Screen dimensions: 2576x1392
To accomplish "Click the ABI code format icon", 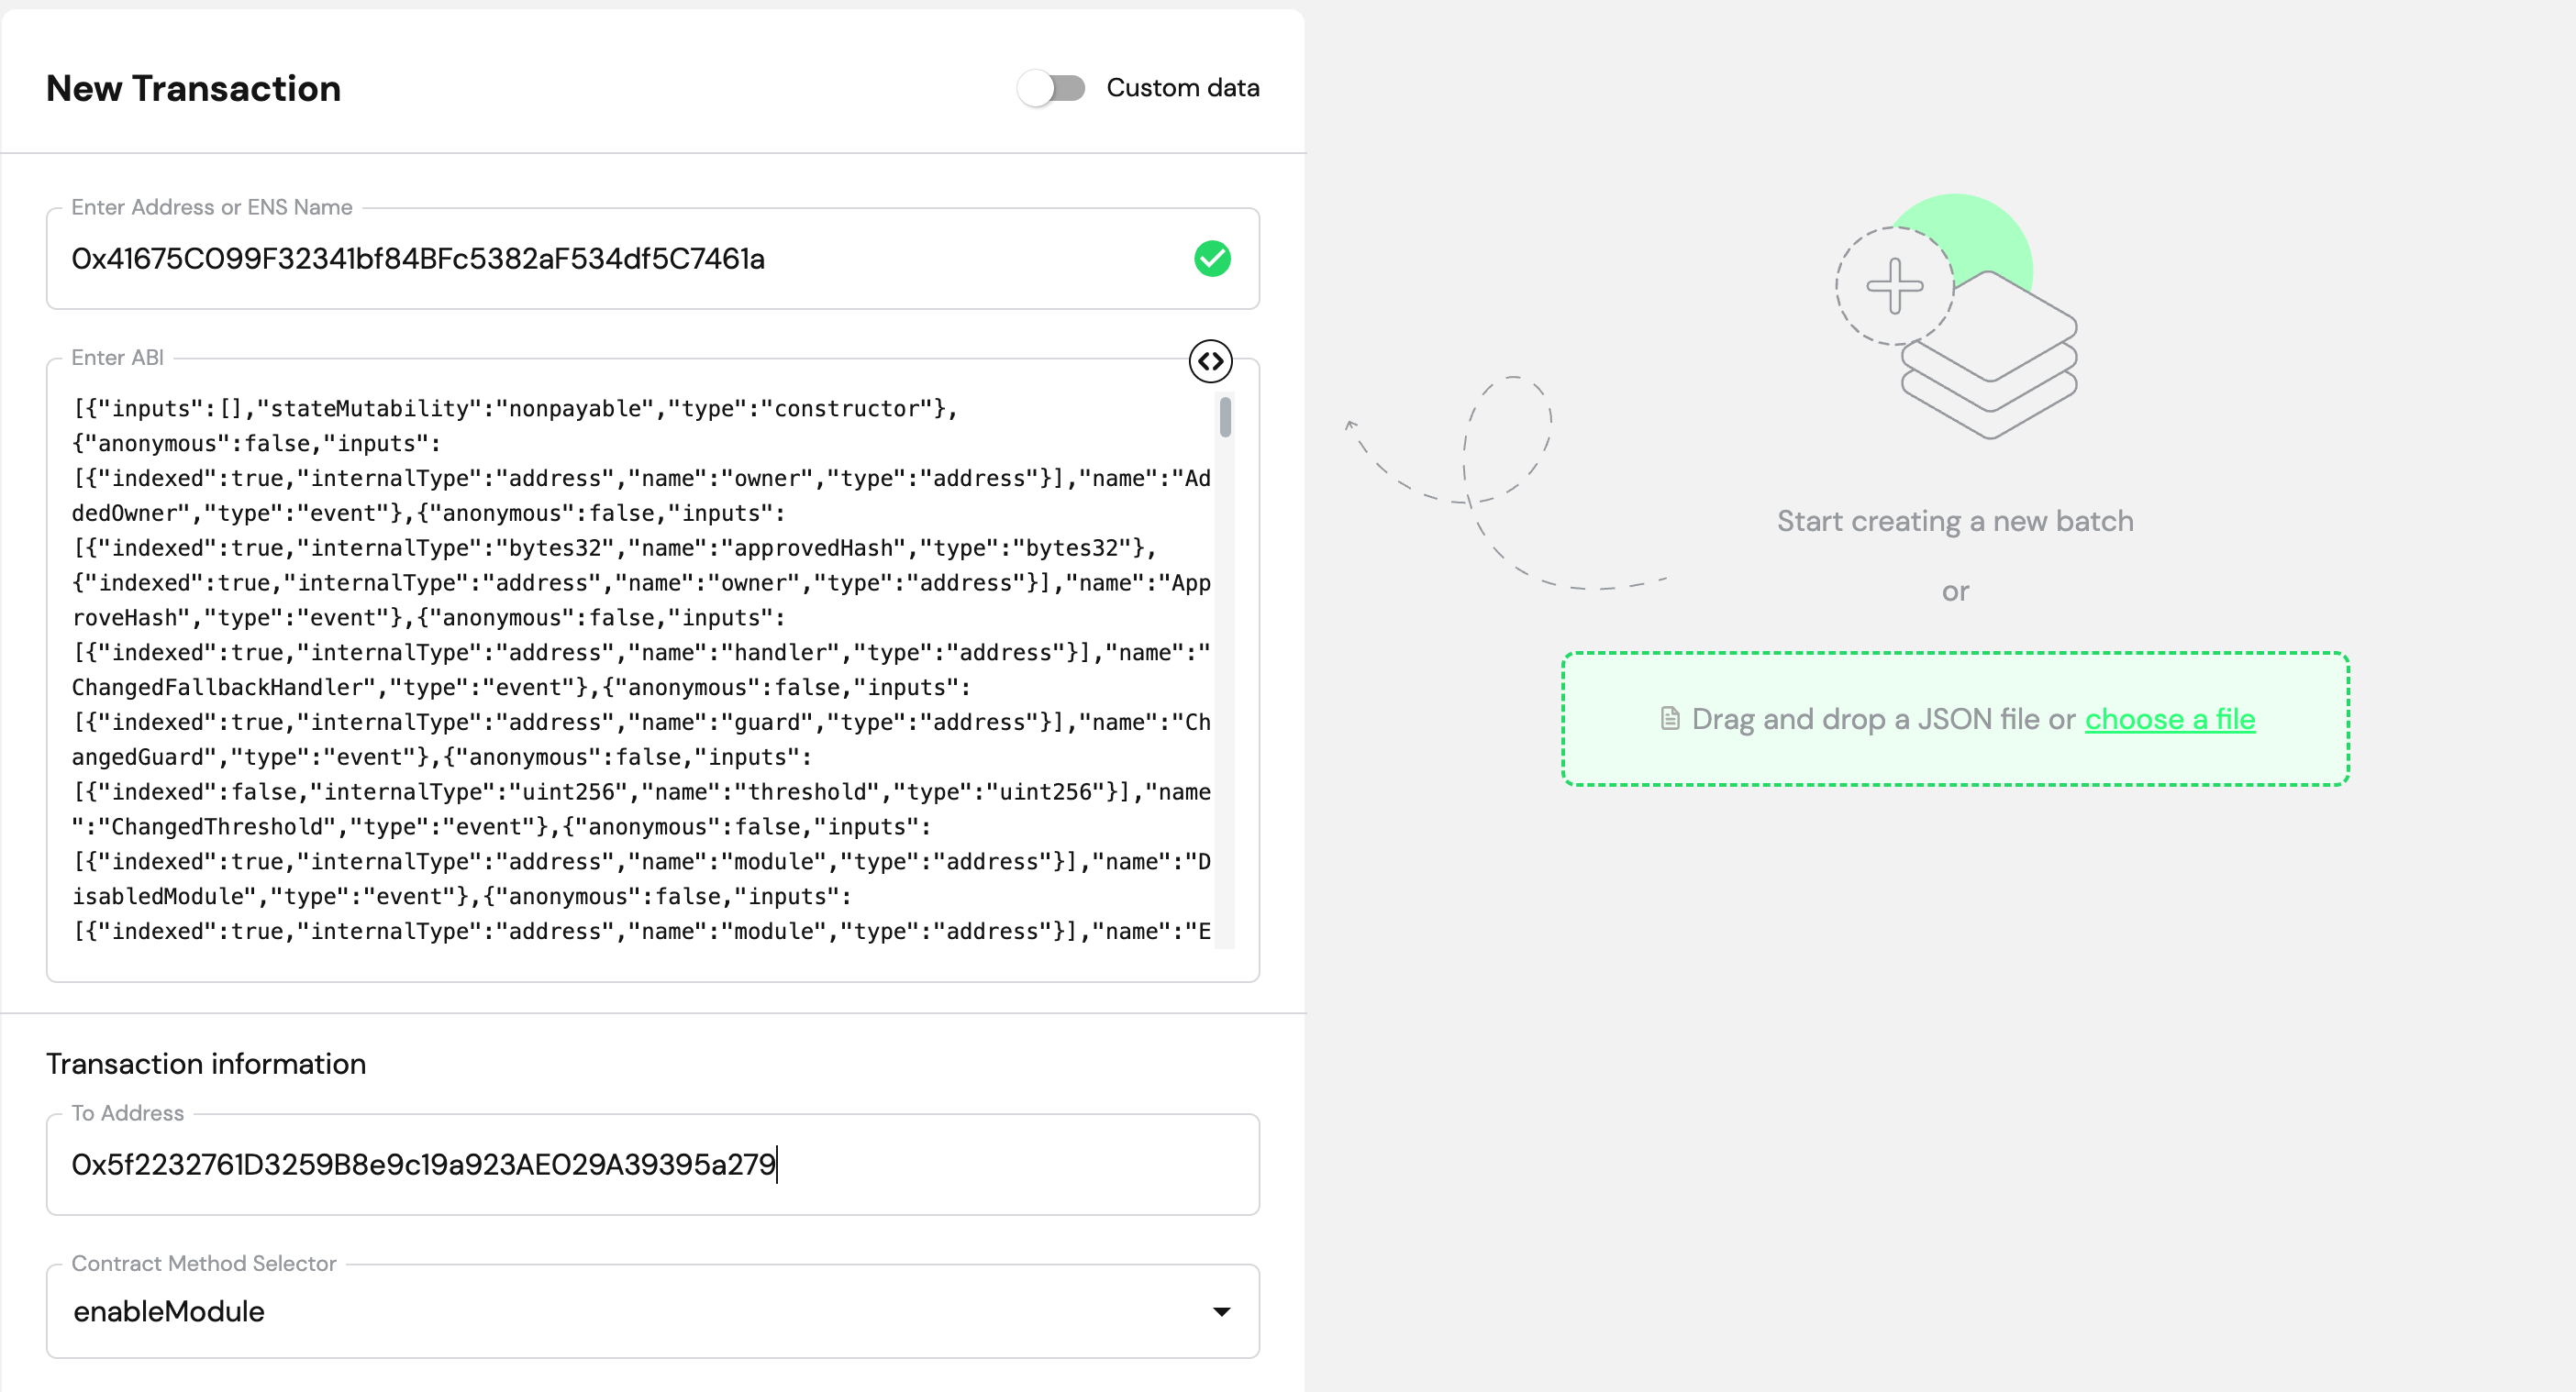I will 1210,360.
